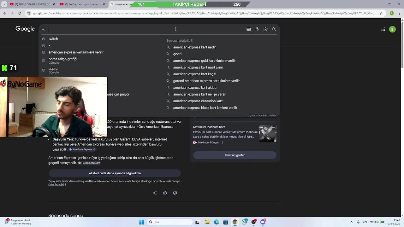
Task: Open Chrome profile button in toolbar
Action: pos(392,13)
